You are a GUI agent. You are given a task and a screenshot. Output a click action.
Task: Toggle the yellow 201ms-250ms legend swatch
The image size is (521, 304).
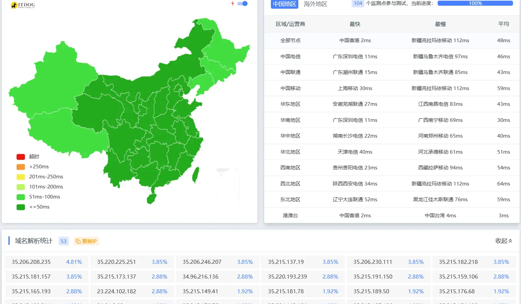(21, 177)
